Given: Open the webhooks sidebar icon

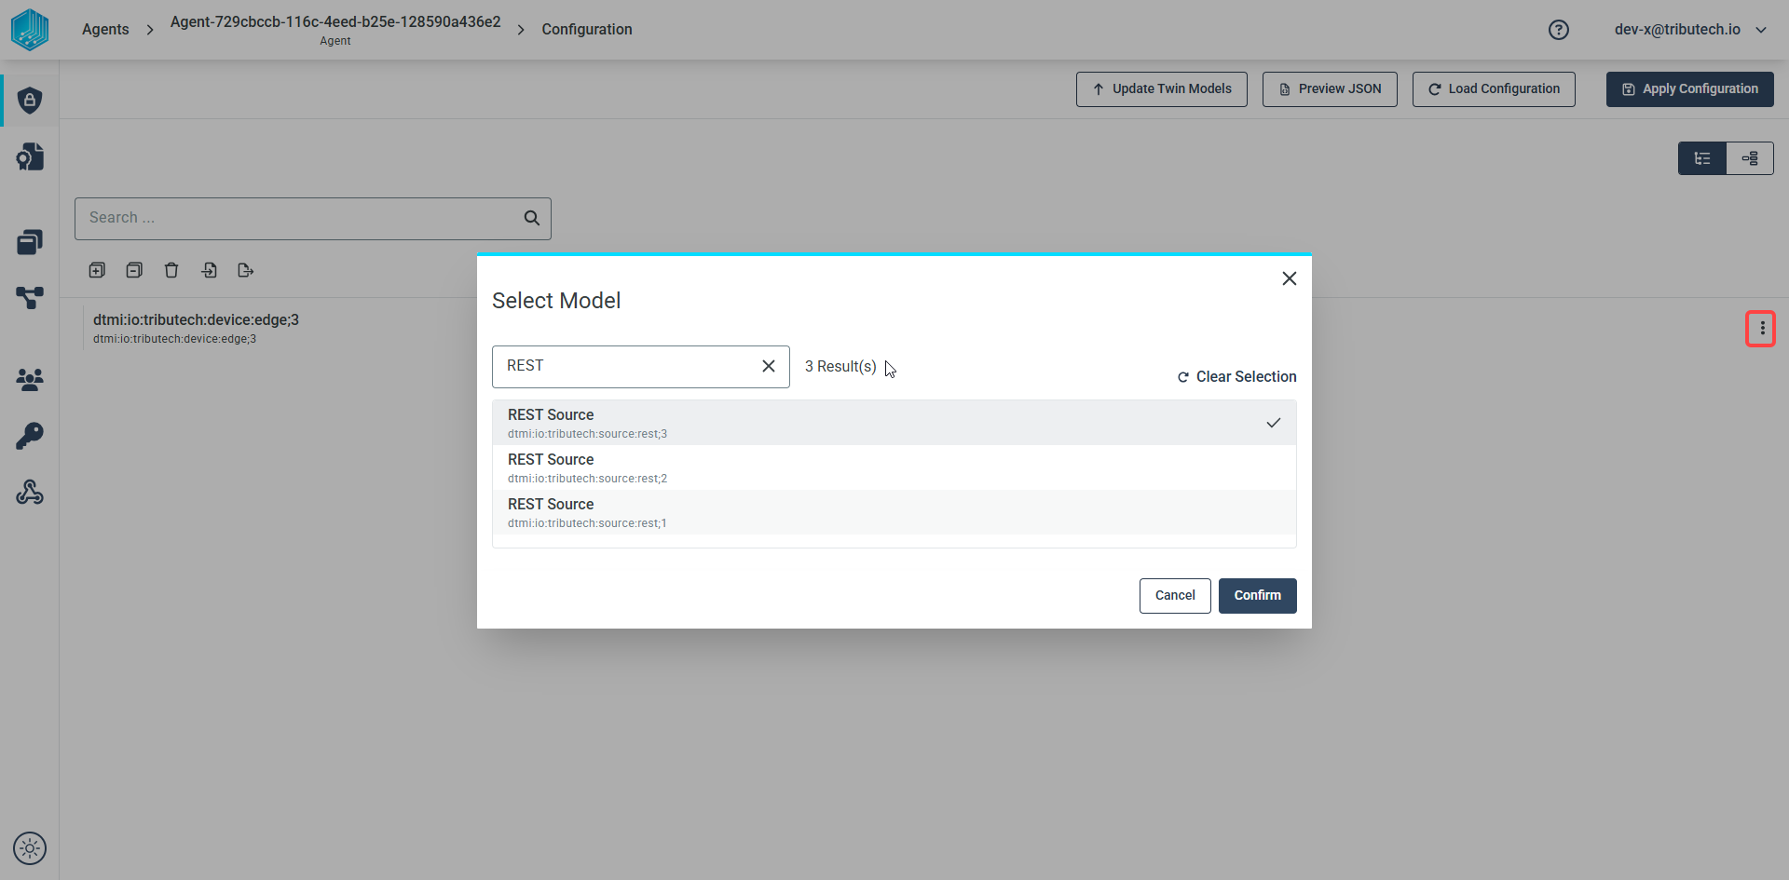Looking at the screenshot, I should pyautogui.click(x=30, y=492).
